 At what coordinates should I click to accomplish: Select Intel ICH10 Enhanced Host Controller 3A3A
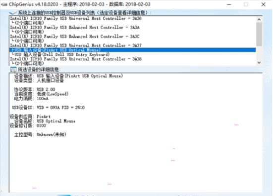click(75, 28)
